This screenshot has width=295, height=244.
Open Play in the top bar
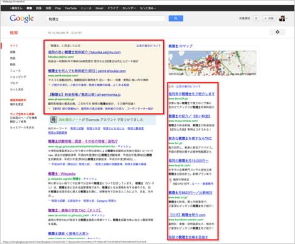(58, 8)
